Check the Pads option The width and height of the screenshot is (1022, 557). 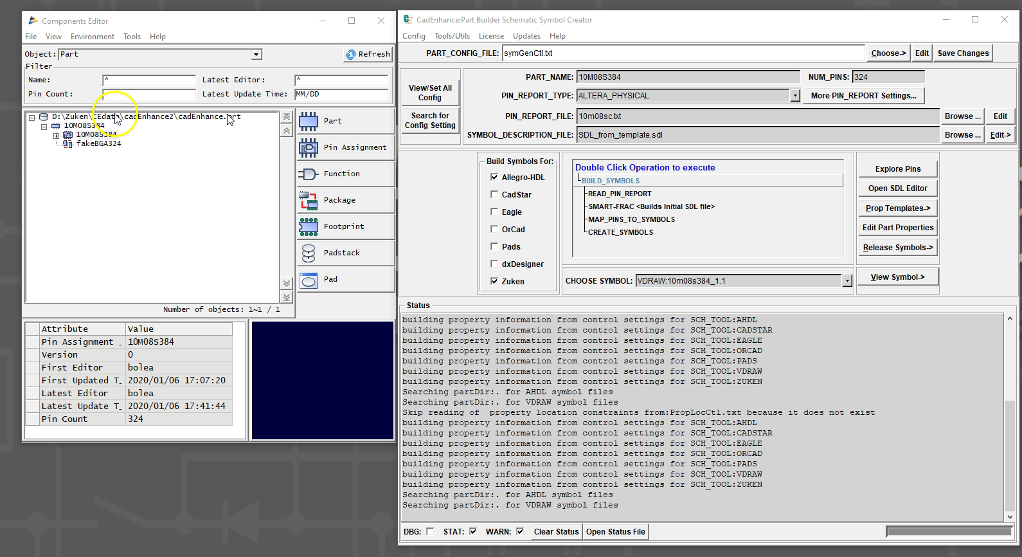click(494, 246)
